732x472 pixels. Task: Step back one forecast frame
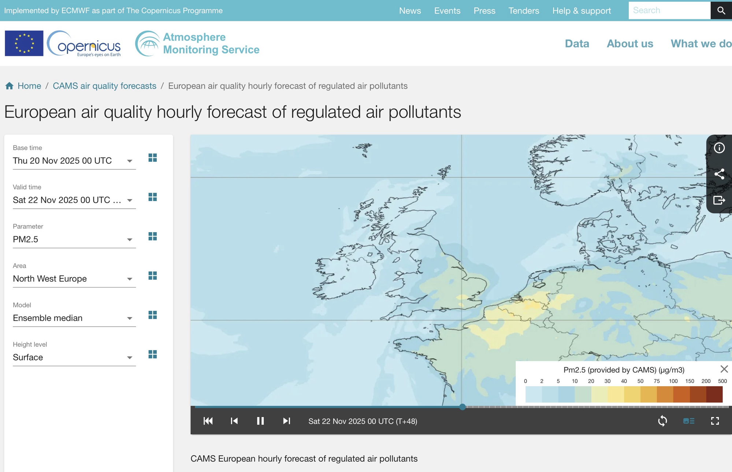point(234,421)
